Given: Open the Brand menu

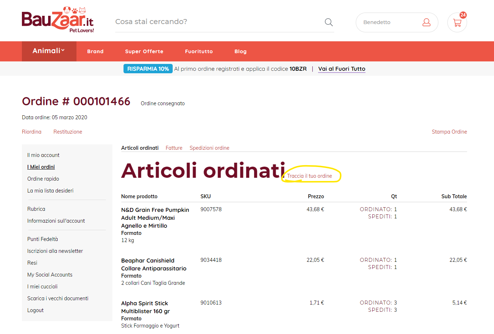Looking at the screenshot, I should pos(95,51).
